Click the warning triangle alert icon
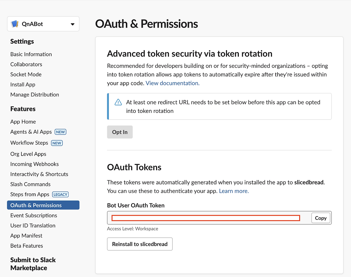This screenshot has width=351, height=277. pyautogui.click(x=118, y=102)
